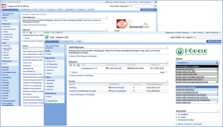Open AK-Dokumente in the Vögele sidebar

[x=52, y=64]
